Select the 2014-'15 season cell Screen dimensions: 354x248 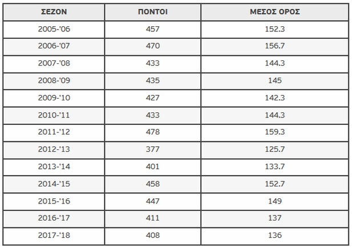54,184
